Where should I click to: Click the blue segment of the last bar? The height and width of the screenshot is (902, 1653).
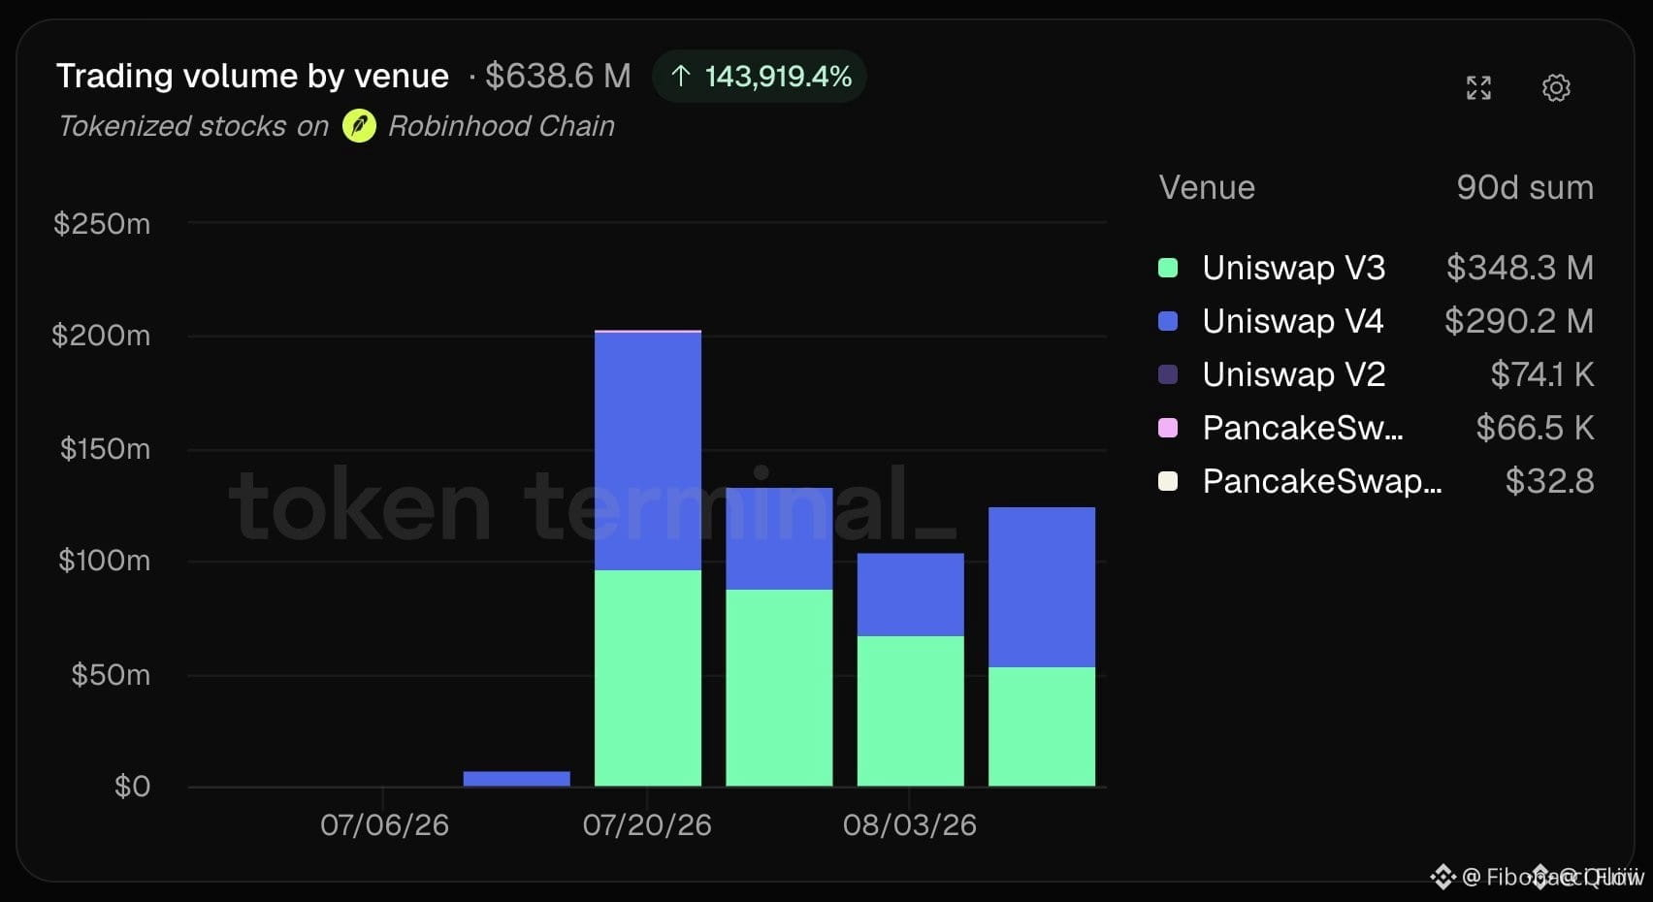pos(1042,588)
